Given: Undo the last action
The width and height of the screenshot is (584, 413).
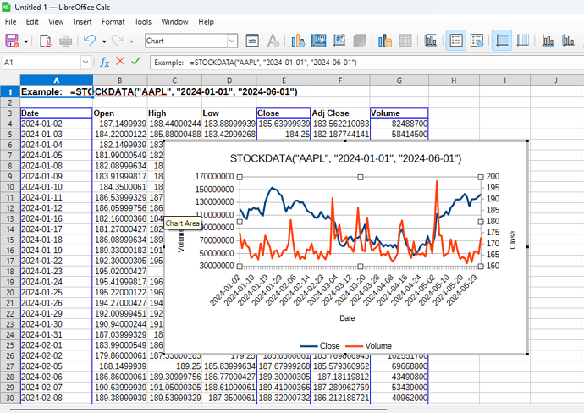Looking at the screenshot, I should [90, 41].
